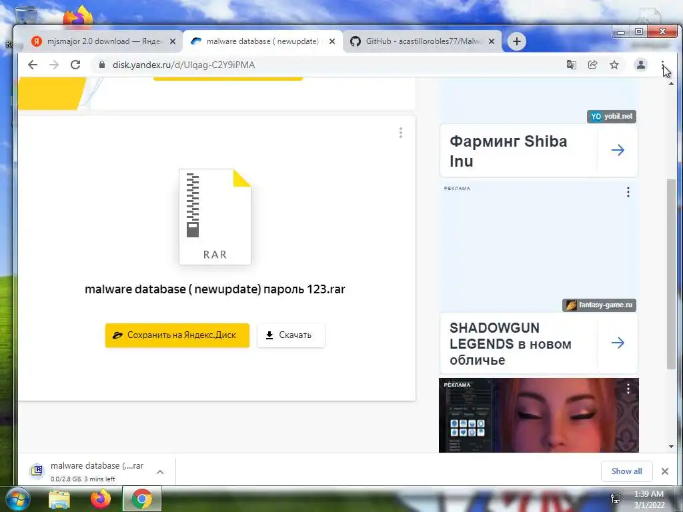Click the share page icon in address bar
The width and height of the screenshot is (683, 512).
pyautogui.click(x=592, y=65)
